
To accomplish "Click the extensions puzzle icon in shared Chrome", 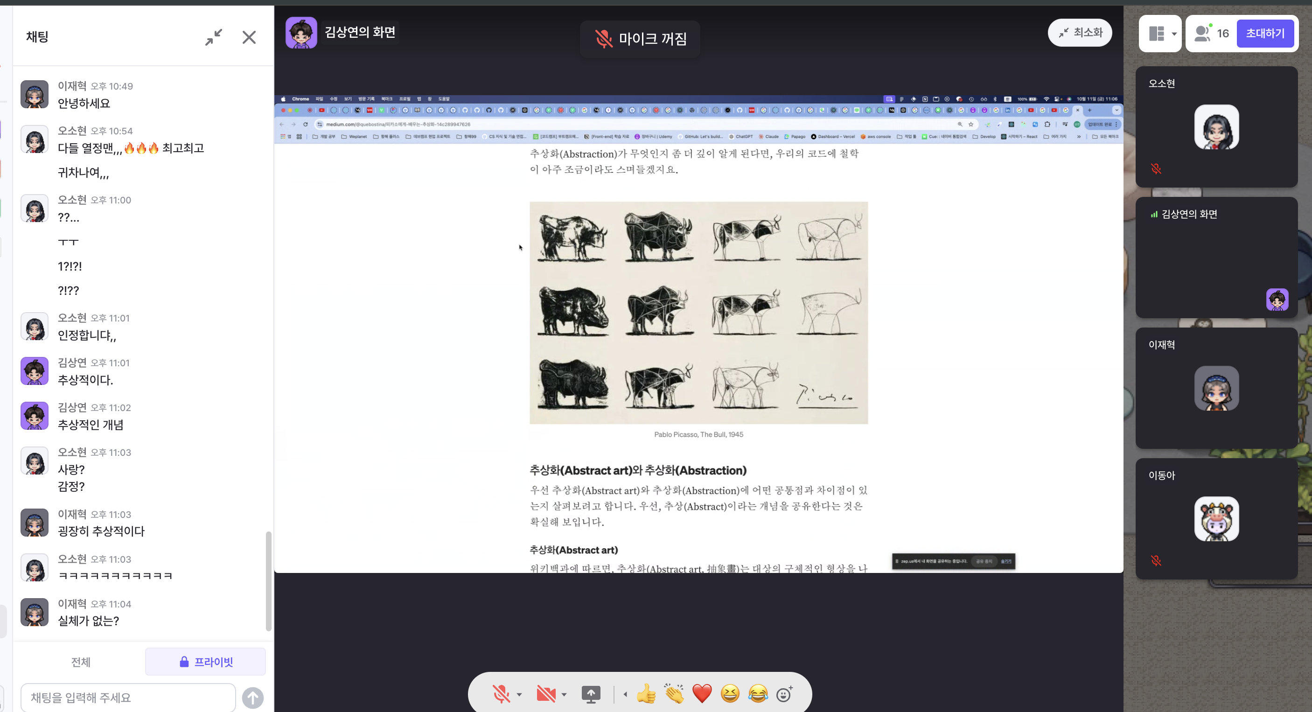I will coord(1047,124).
